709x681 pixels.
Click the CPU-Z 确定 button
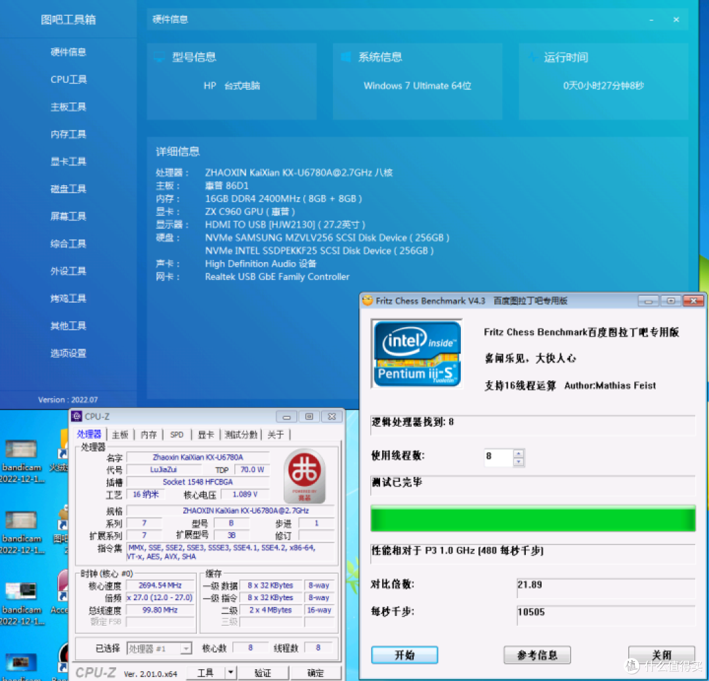315,673
